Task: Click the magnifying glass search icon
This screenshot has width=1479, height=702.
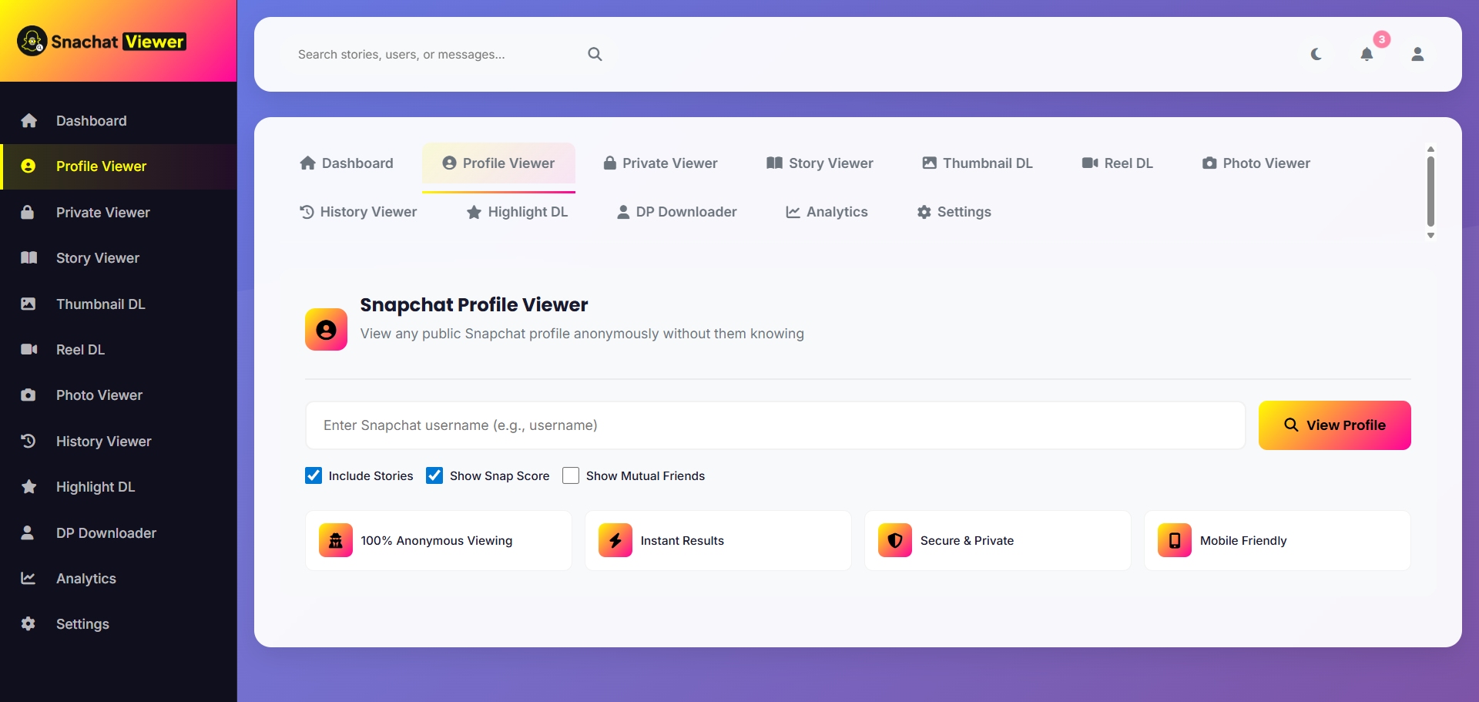Action: click(x=595, y=54)
